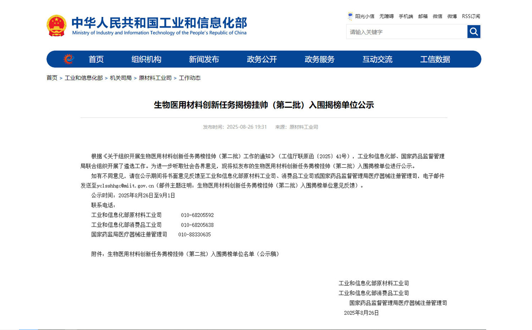Viewport: 532px width, 330px height.
Task: Open the 组织机构 navigation item
Action: (146, 59)
